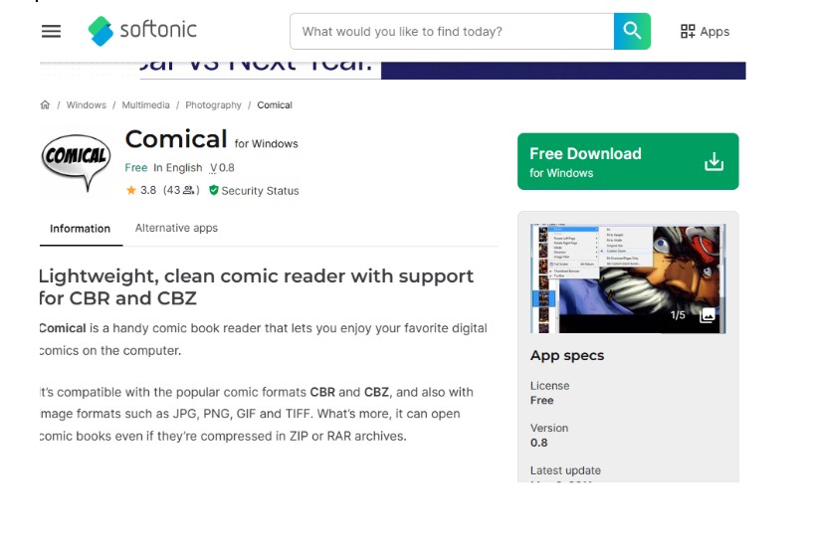
Task: Open the screenshot gallery icon
Action: (708, 315)
